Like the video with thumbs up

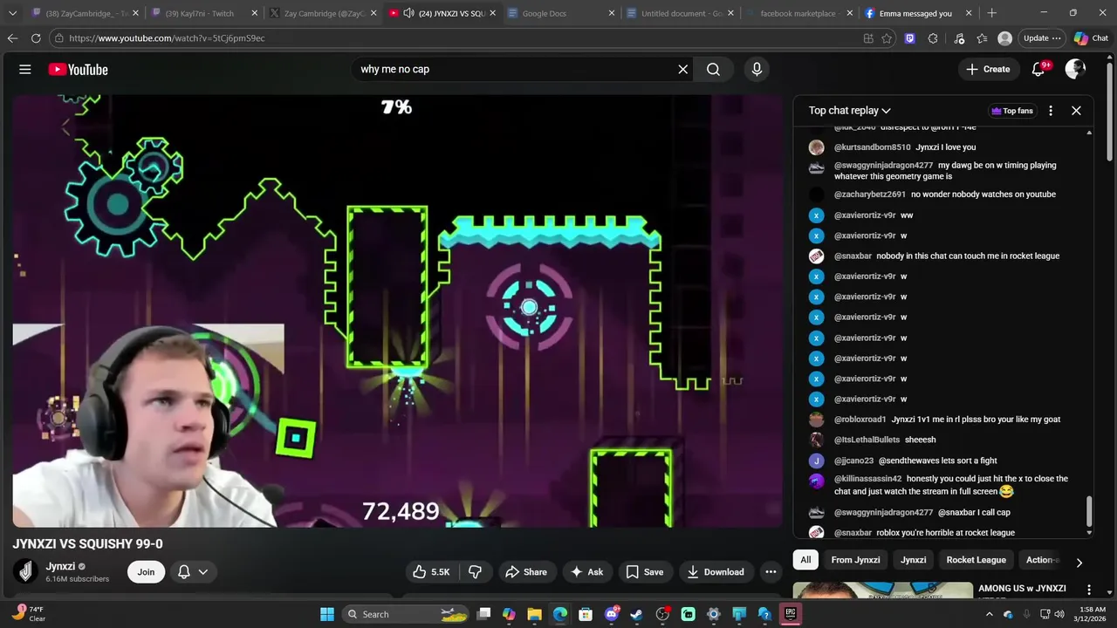point(430,571)
